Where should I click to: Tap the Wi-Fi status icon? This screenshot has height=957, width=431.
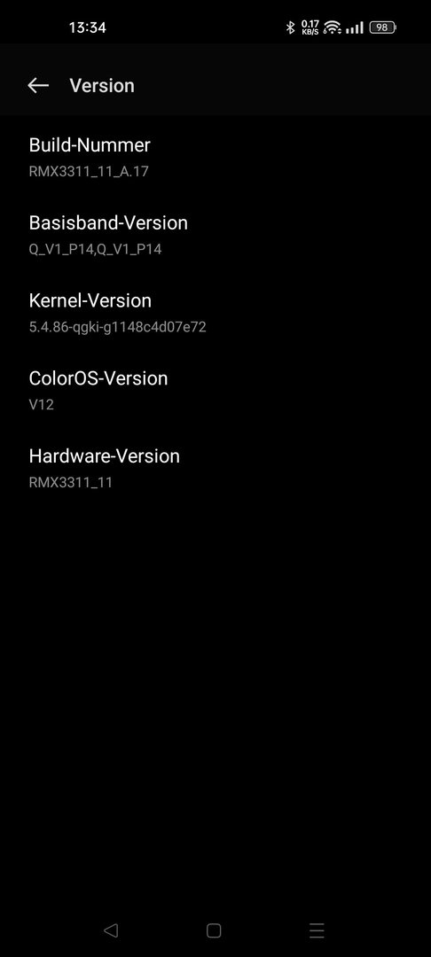pos(332,27)
